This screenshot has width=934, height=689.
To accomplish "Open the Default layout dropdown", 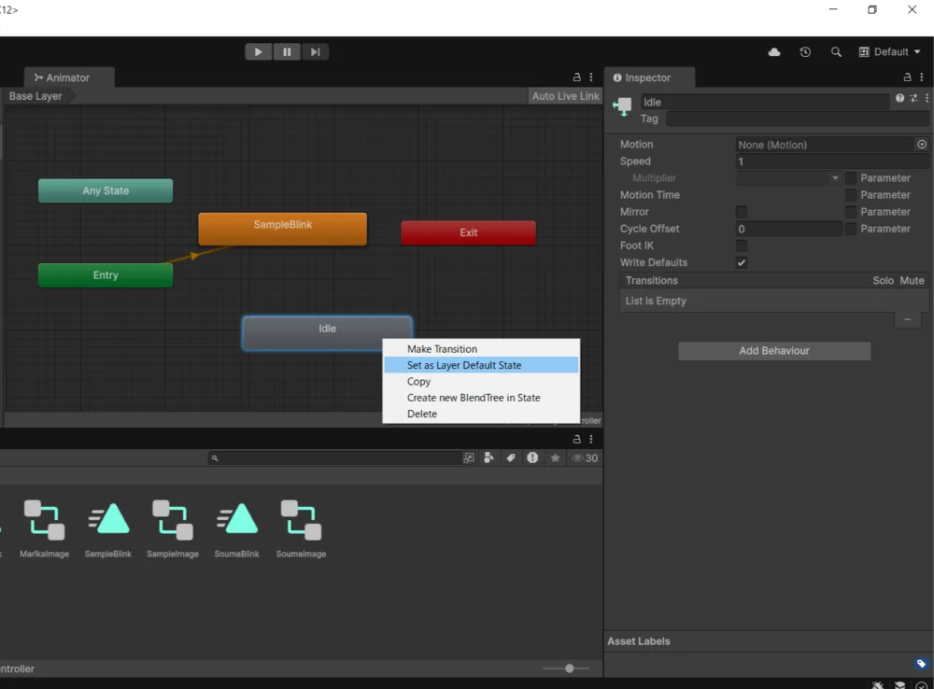I will [890, 52].
